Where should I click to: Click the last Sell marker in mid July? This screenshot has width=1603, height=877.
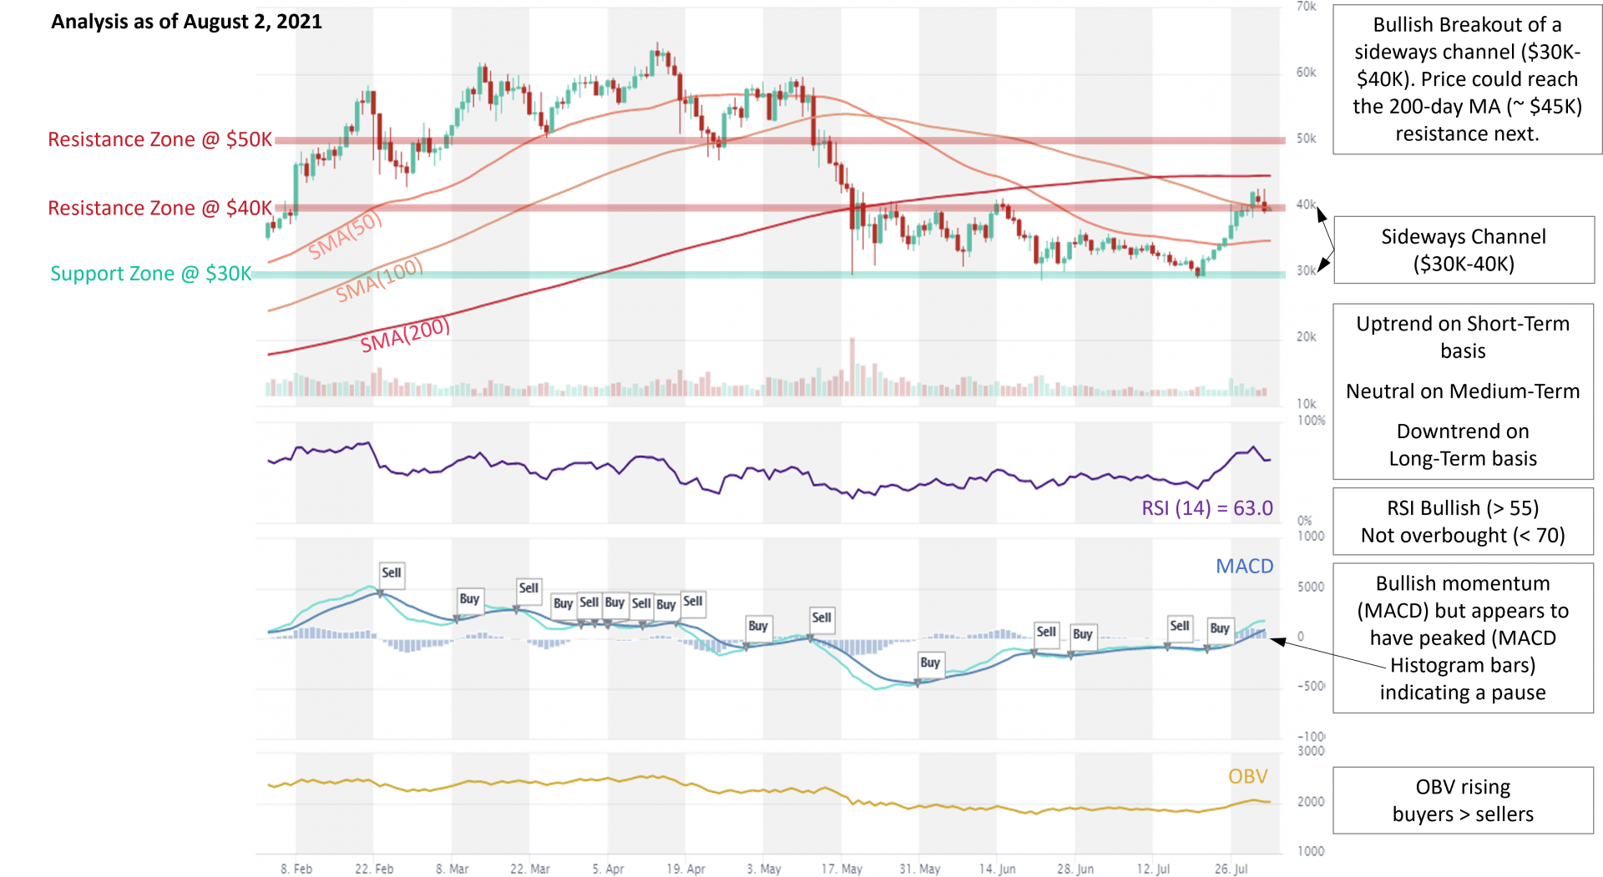(1180, 626)
